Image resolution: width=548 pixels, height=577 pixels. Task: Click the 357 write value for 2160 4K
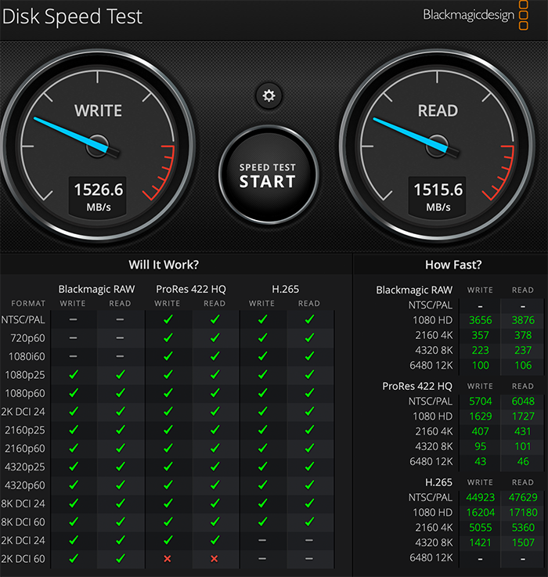click(x=480, y=335)
